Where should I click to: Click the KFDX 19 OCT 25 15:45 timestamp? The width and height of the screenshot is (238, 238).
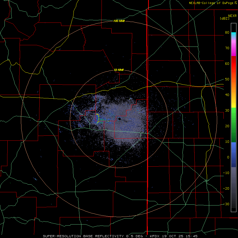(174, 236)
